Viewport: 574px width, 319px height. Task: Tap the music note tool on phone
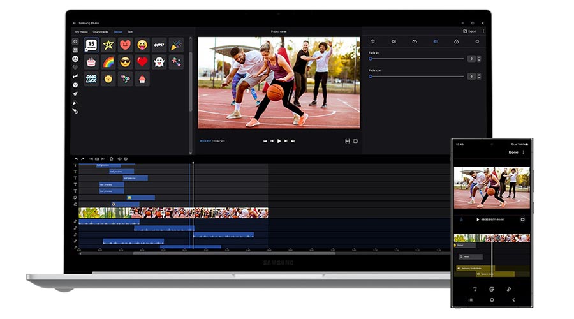(x=509, y=289)
